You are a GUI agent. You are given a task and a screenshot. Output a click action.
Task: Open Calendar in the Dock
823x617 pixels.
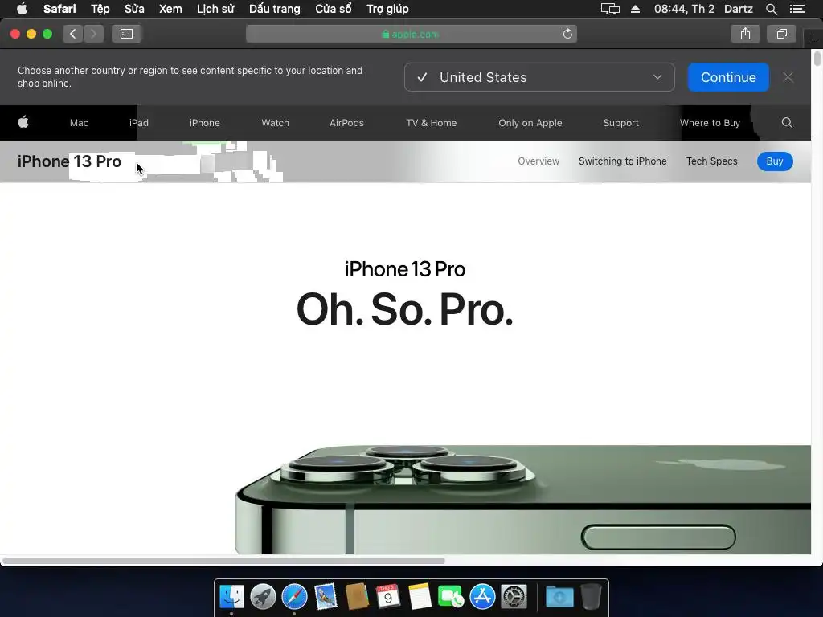pyautogui.click(x=388, y=597)
